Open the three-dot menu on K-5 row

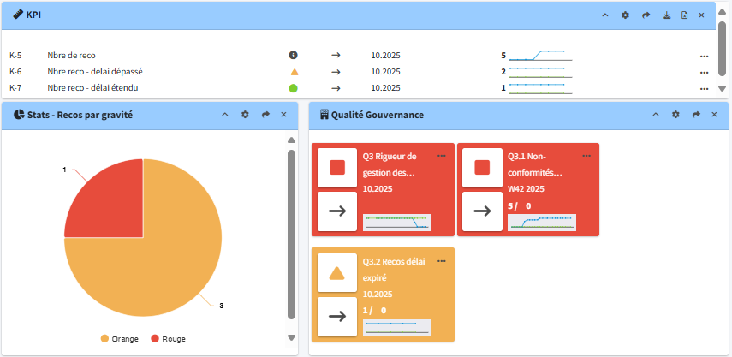point(704,56)
